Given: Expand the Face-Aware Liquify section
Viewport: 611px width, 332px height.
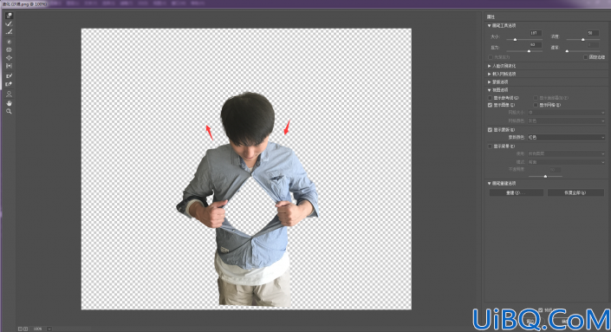Looking at the screenshot, I should pos(490,66).
